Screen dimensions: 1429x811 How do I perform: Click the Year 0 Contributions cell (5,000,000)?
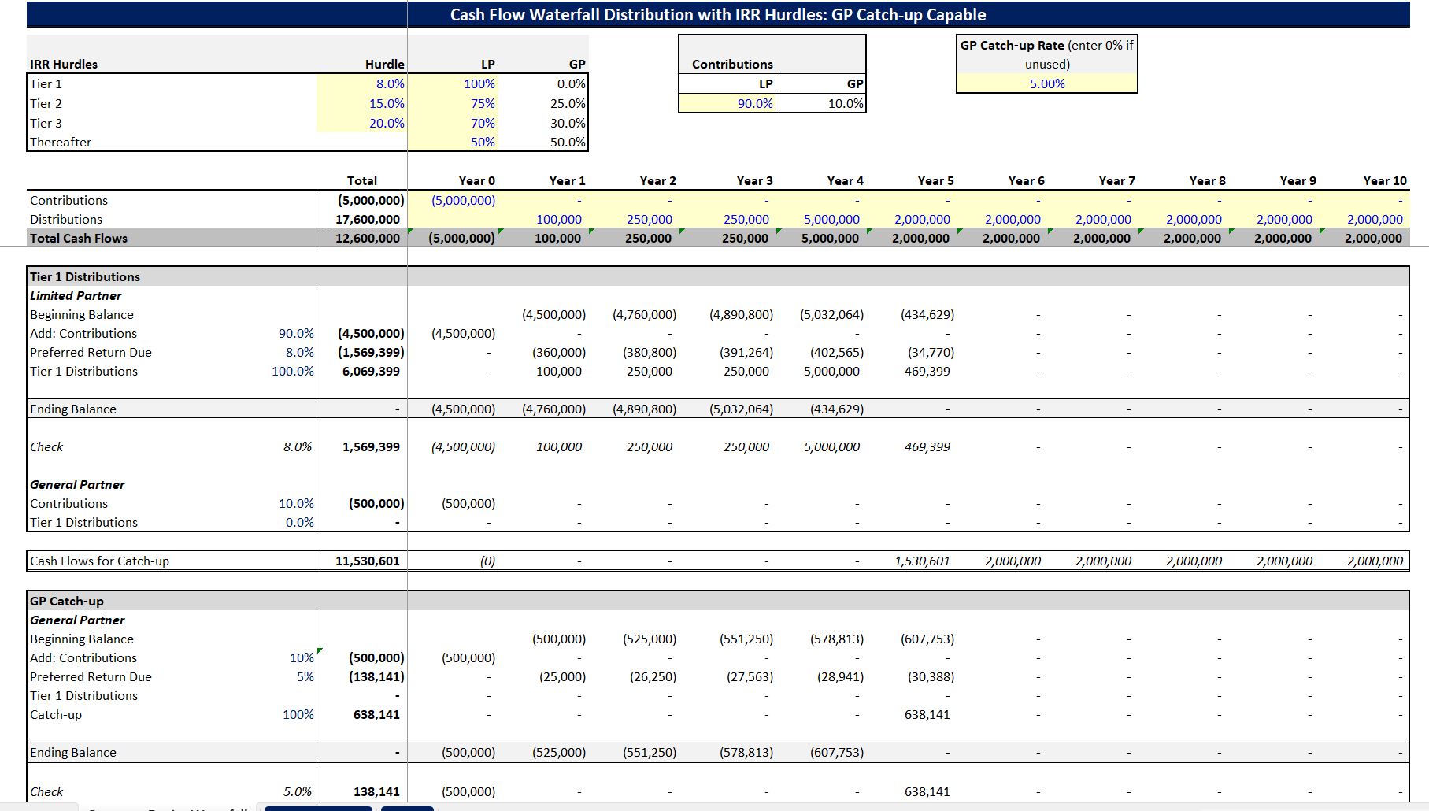pyautogui.click(x=464, y=201)
